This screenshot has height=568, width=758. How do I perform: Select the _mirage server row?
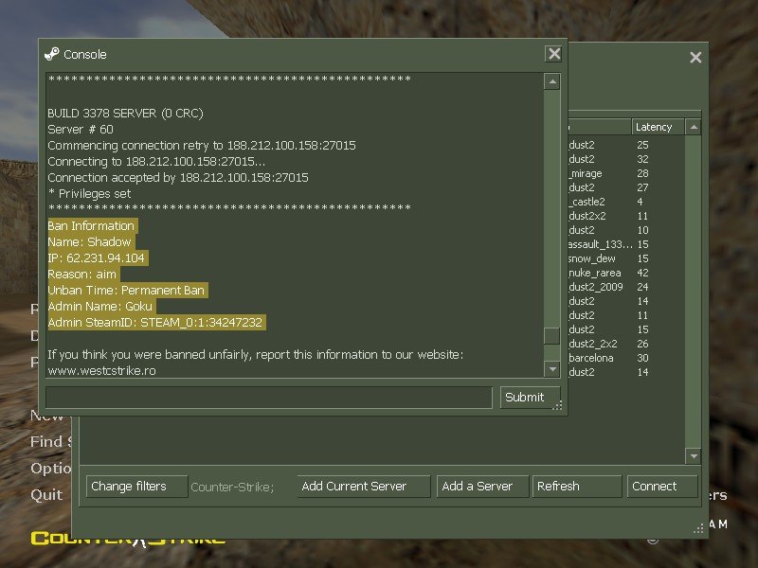pos(626,173)
